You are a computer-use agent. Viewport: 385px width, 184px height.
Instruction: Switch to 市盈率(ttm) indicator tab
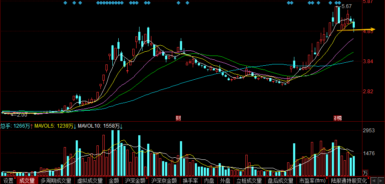pyautogui.click(x=312, y=181)
